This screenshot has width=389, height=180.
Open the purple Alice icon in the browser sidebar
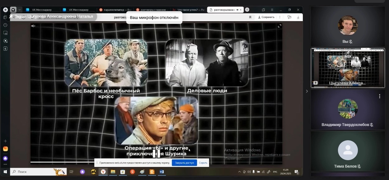coord(5,158)
